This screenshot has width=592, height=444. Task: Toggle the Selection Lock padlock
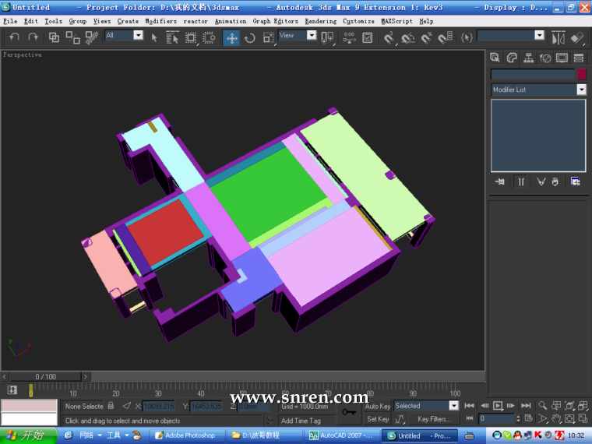pos(111,406)
